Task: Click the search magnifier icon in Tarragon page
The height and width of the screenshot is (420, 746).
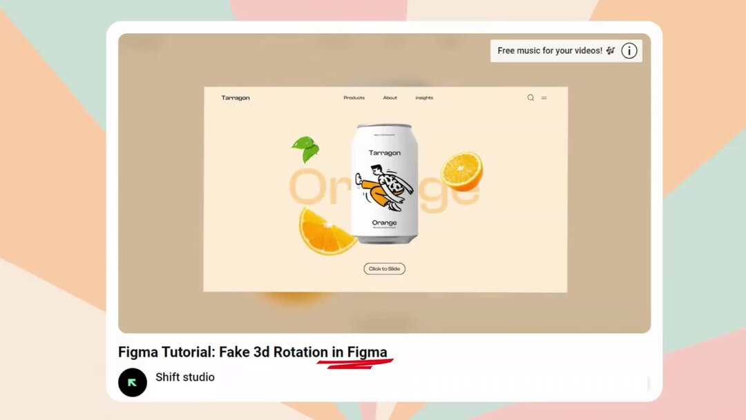Action: (x=530, y=97)
